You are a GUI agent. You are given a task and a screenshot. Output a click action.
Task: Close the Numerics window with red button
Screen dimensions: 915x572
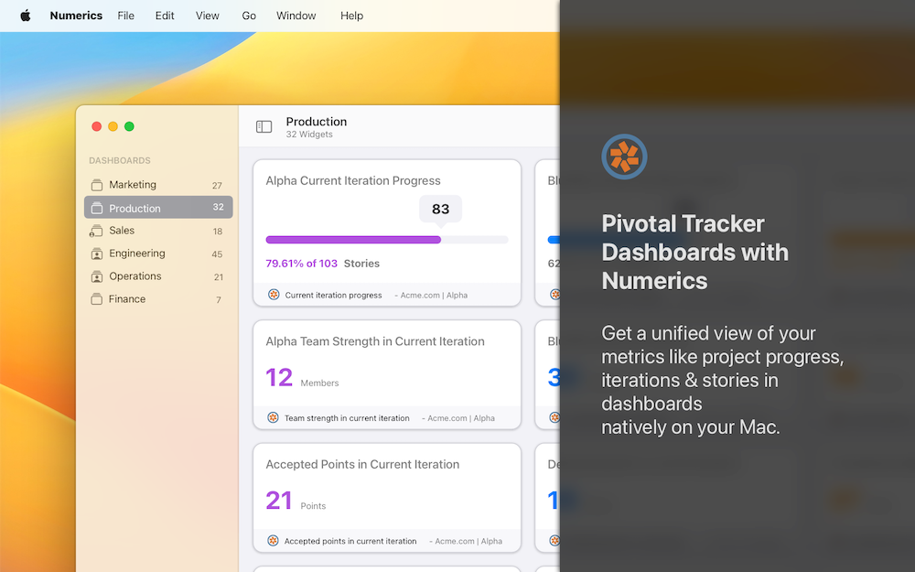click(97, 126)
